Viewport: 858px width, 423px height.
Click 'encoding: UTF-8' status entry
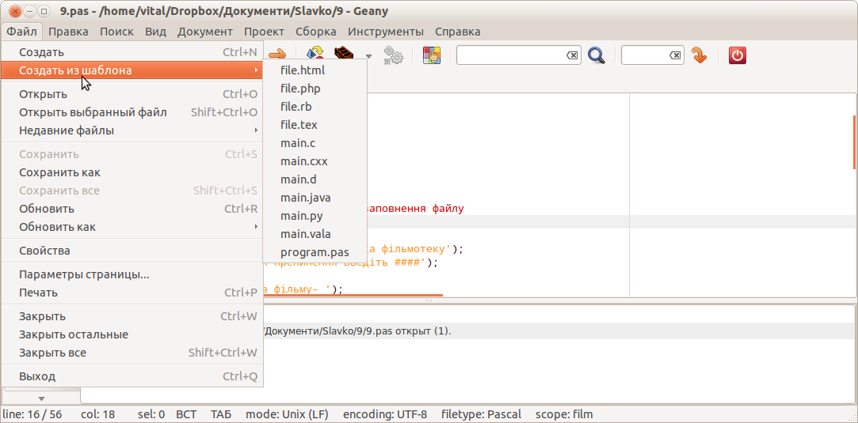click(x=385, y=415)
